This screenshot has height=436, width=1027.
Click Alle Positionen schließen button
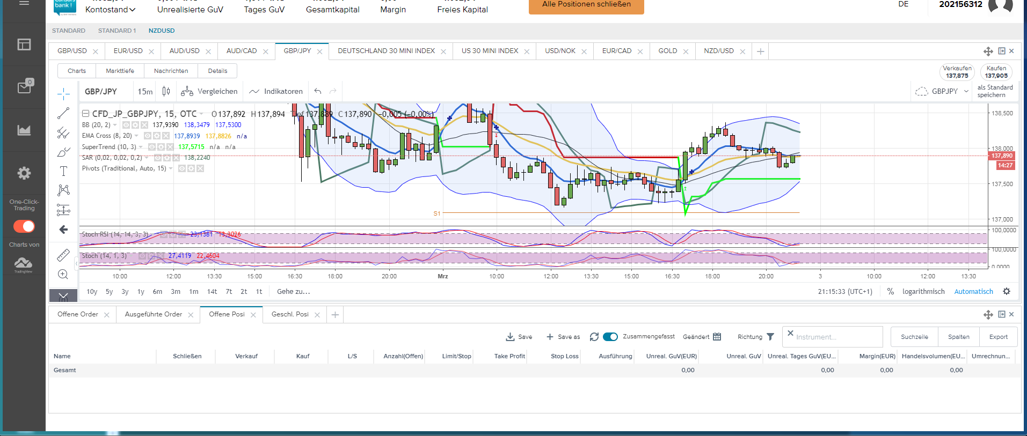click(586, 5)
